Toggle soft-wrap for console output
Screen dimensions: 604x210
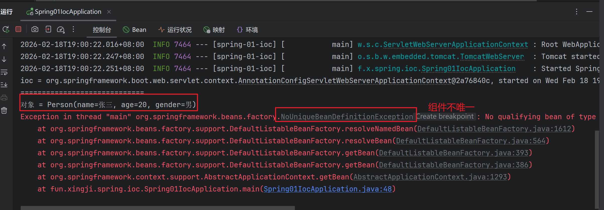pos(4,73)
